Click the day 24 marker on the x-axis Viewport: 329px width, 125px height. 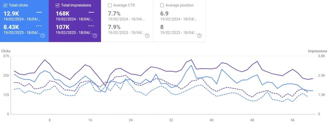(x=130, y=120)
